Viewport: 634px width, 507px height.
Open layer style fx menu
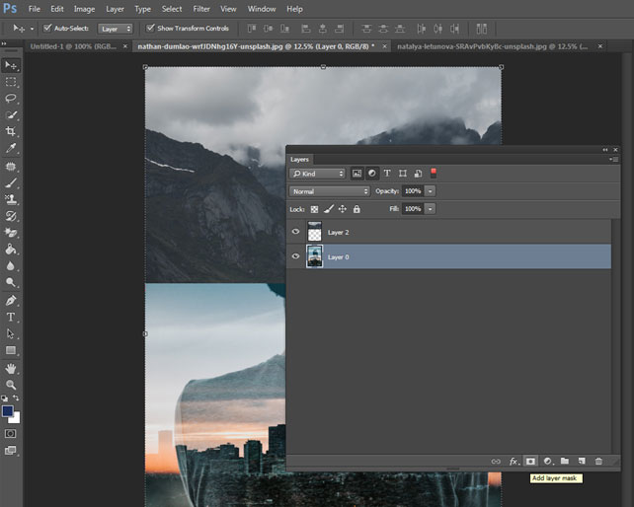point(514,461)
